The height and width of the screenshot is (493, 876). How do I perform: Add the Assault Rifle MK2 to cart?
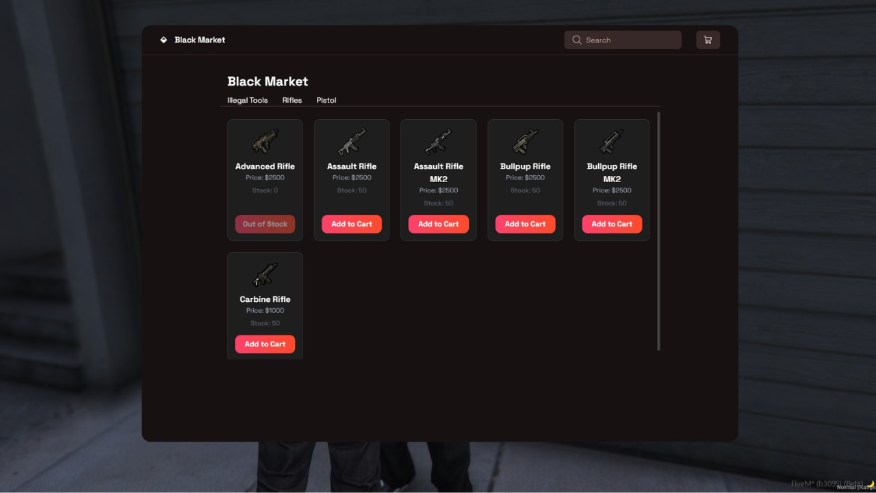pos(439,224)
